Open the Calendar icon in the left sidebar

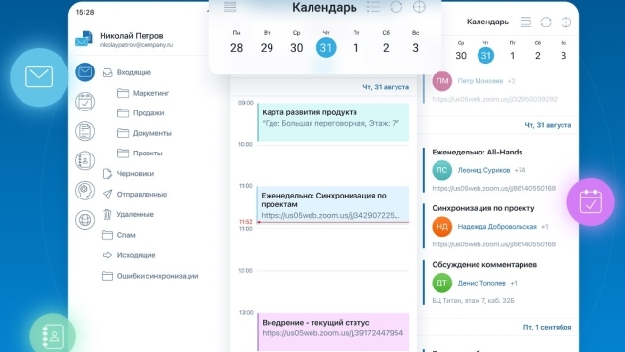(x=85, y=102)
